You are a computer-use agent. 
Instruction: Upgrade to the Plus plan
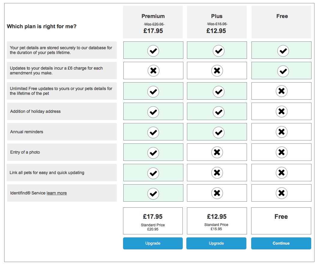pos(216,243)
